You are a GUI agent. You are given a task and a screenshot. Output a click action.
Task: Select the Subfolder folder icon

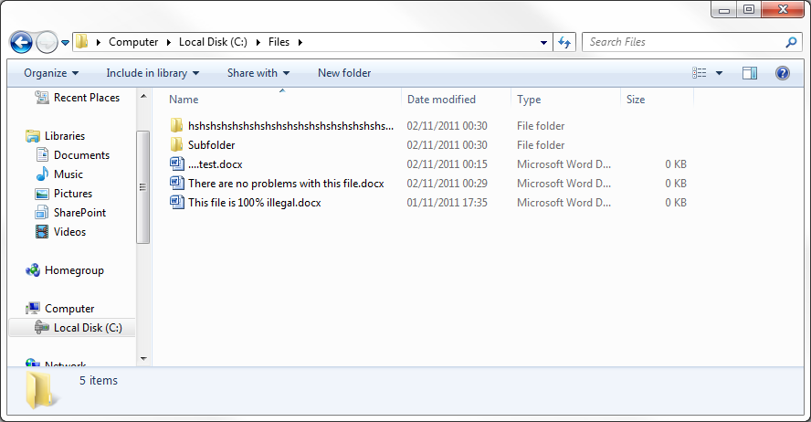[x=177, y=144]
